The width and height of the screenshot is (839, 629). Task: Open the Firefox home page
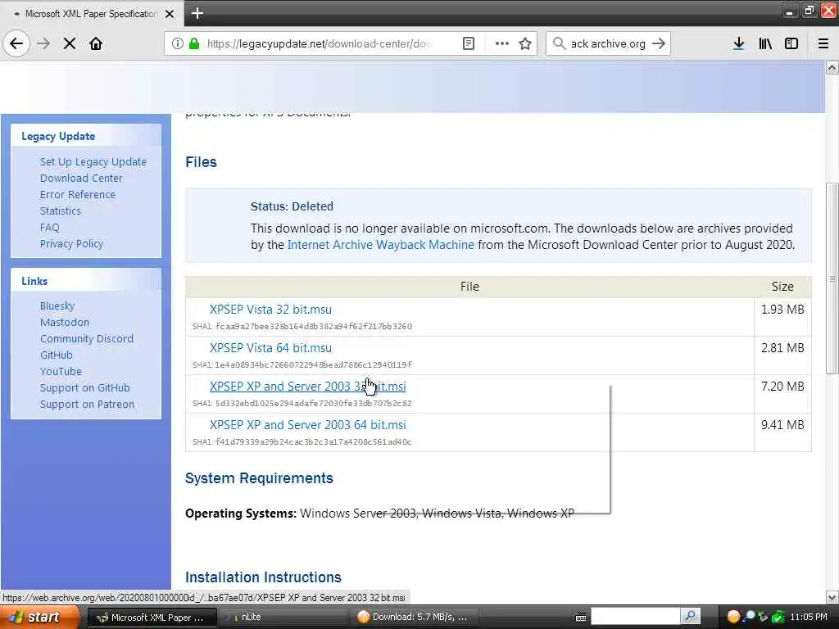96,43
